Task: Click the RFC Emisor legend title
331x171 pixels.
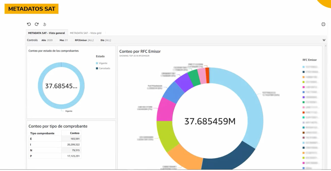Action: click(x=310, y=60)
